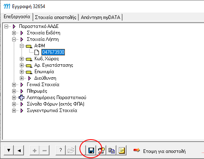
Task: Click the minus remove-node toolbar button
Action: [x=45, y=150]
